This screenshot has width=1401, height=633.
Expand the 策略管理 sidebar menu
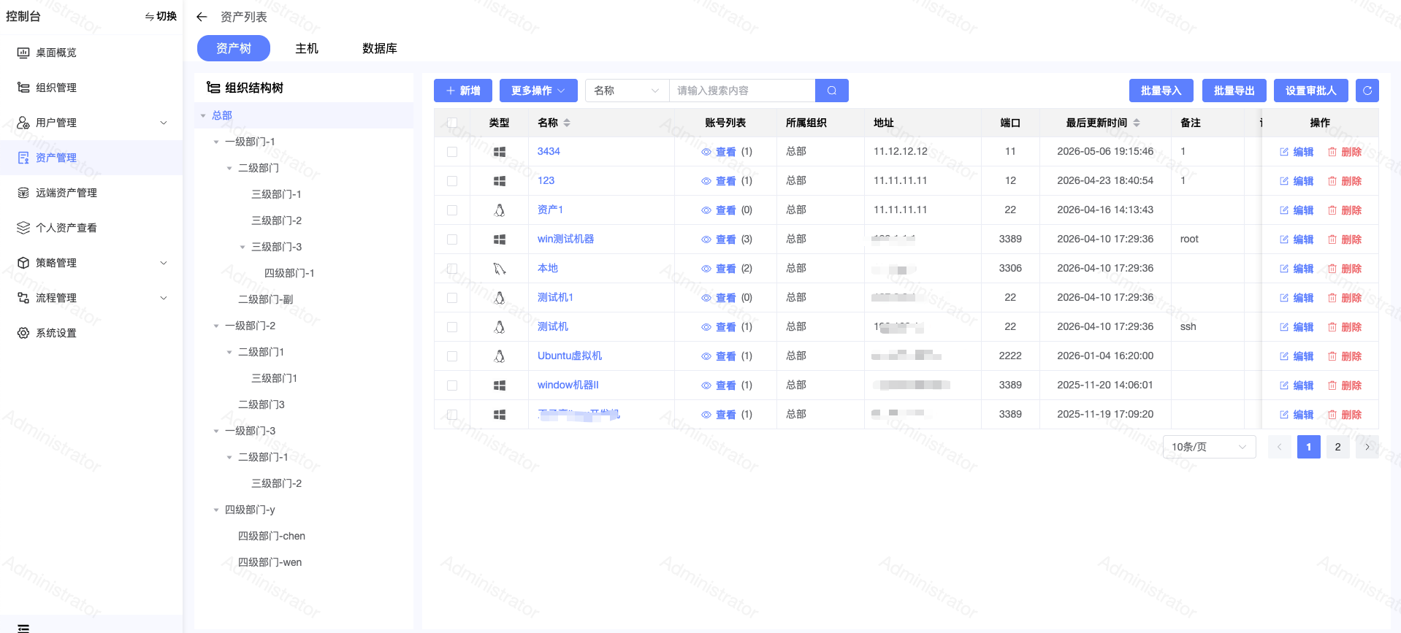[x=91, y=263]
